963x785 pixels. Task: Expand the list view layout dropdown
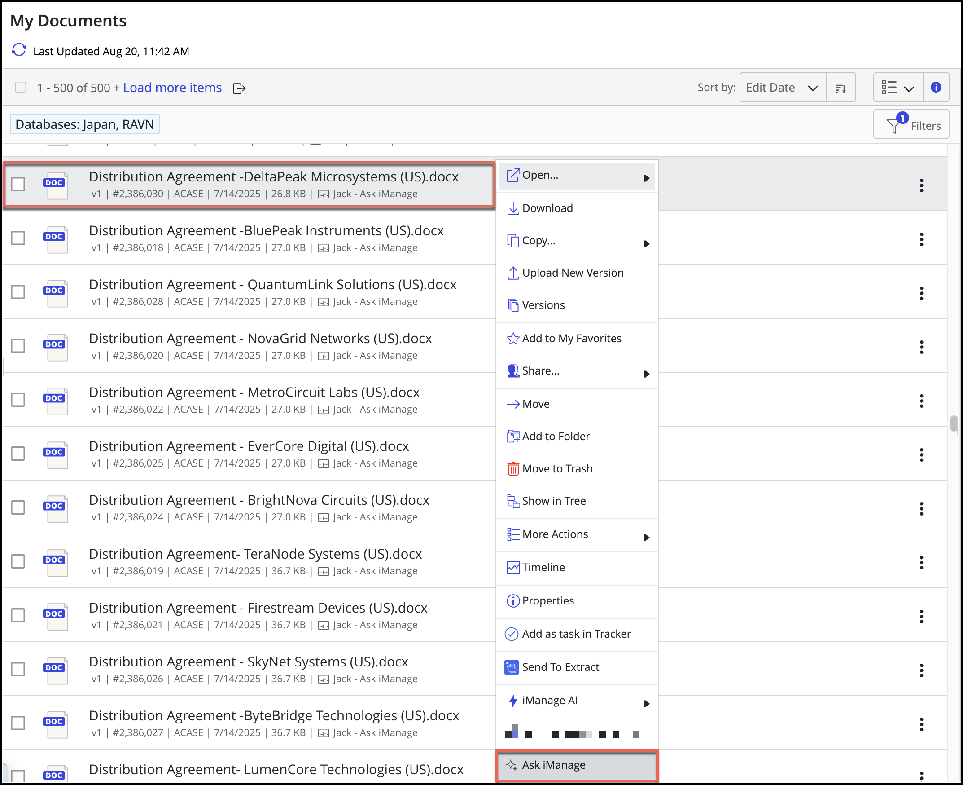[897, 88]
